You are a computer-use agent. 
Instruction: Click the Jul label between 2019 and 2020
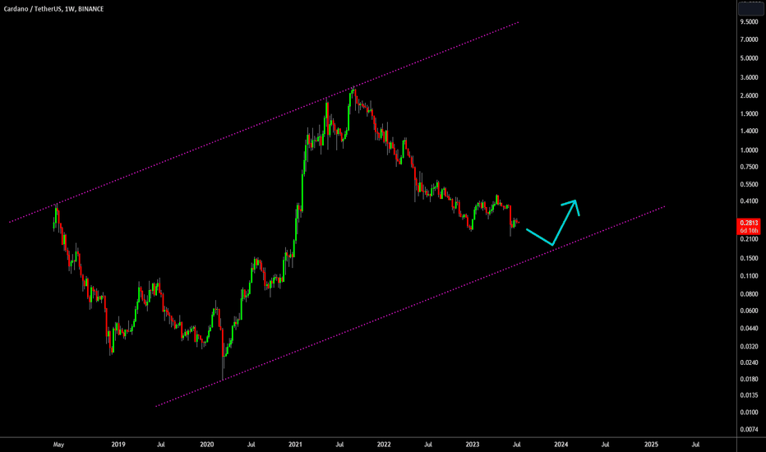pyautogui.click(x=161, y=445)
